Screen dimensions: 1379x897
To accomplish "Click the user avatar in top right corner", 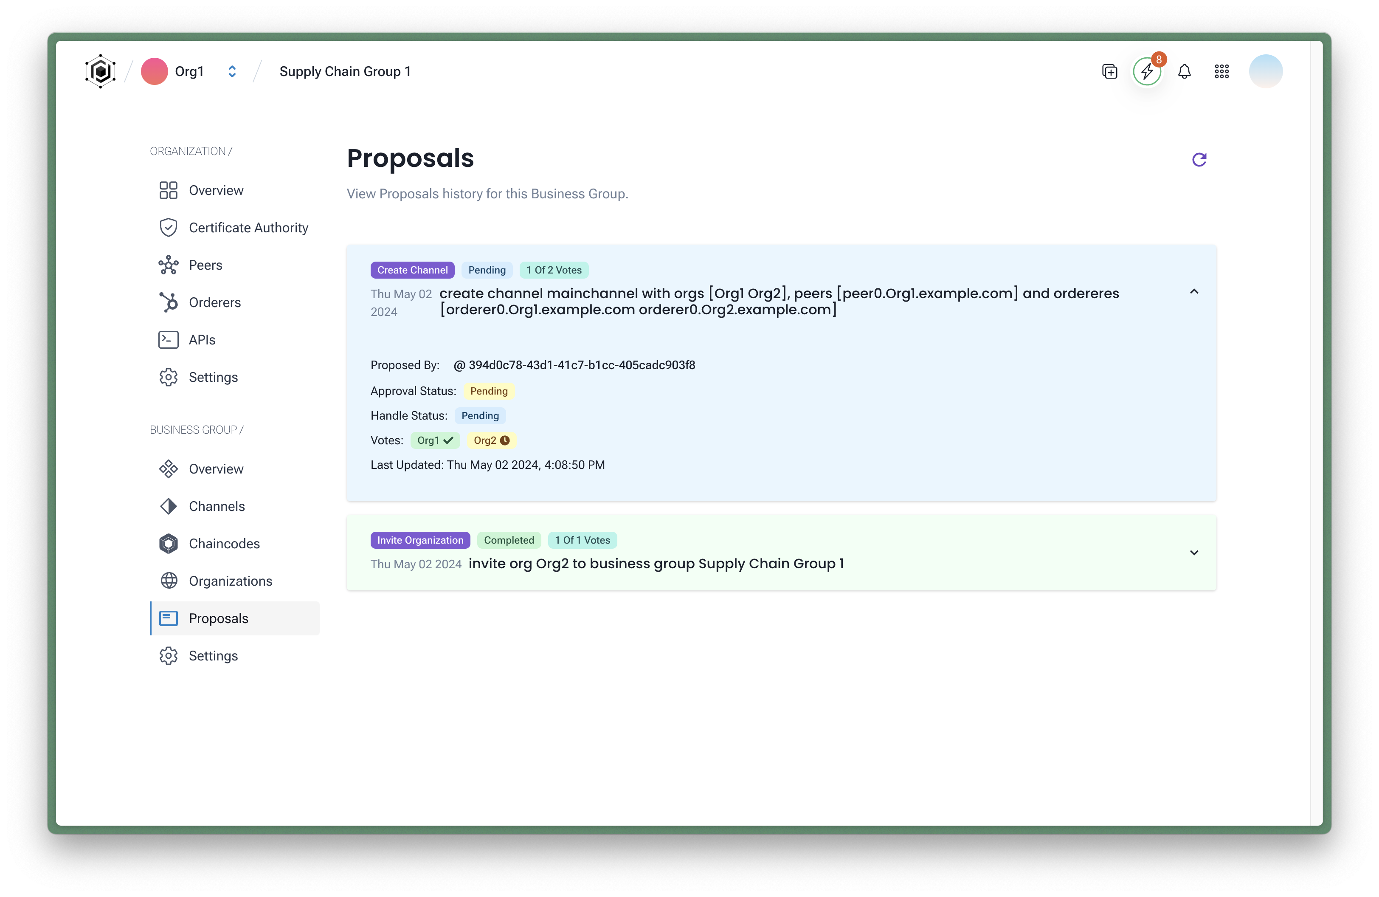I will click(x=1265, y=71).
